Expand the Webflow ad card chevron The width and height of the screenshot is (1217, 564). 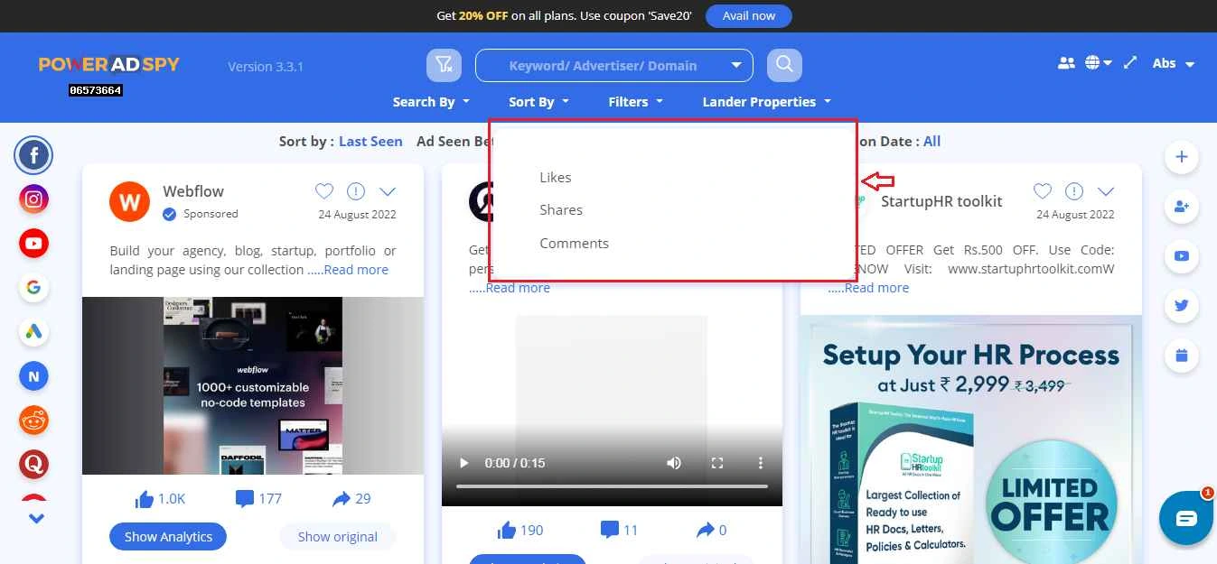coord(388,191)
